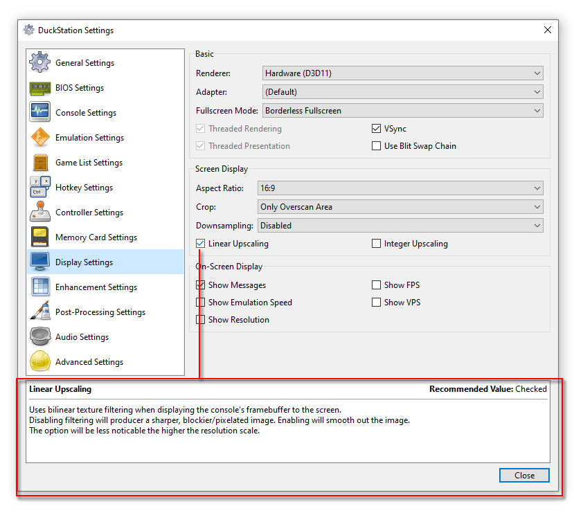Select Memory Card Settings label
Viewport: 574px width, 513px height.
[x=96, y=237]
